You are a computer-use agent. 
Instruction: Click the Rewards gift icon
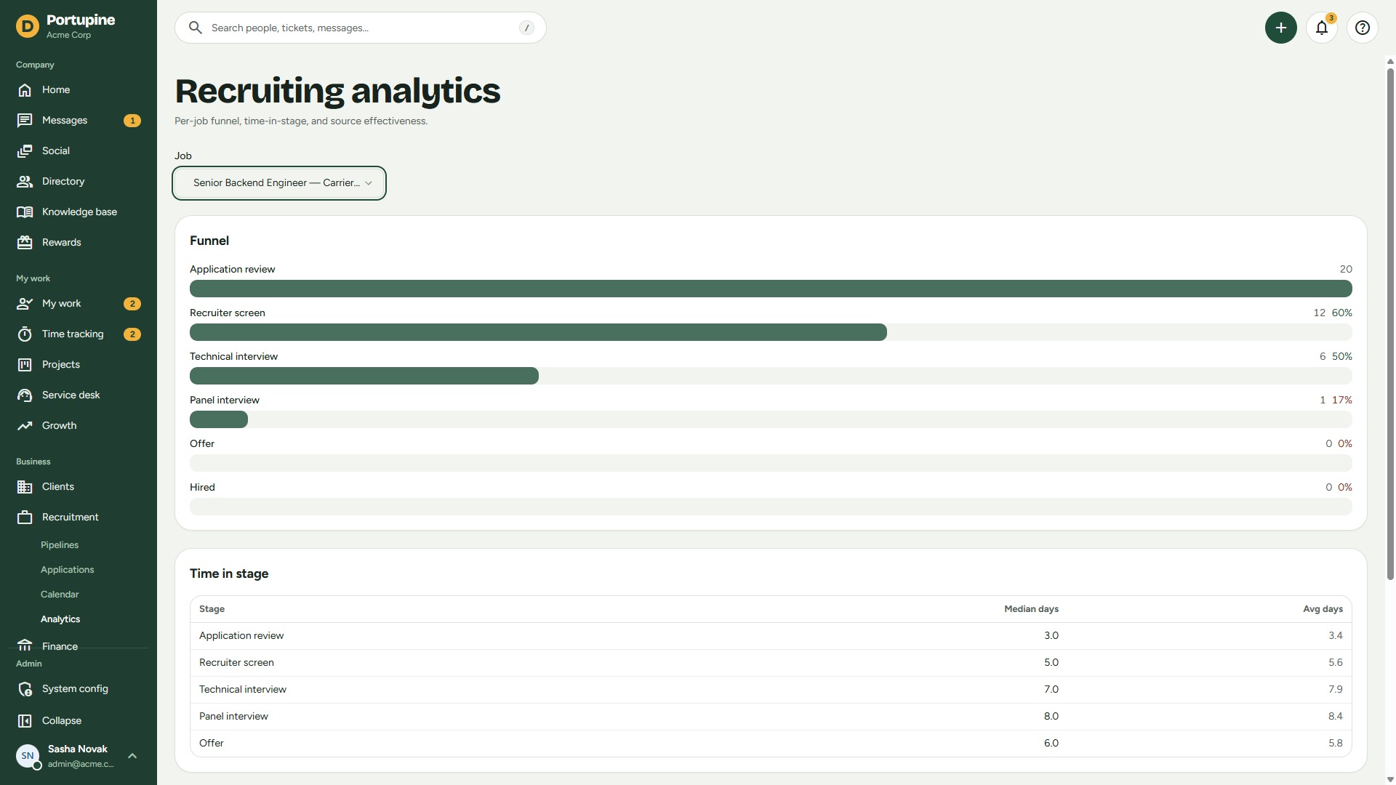25,243
